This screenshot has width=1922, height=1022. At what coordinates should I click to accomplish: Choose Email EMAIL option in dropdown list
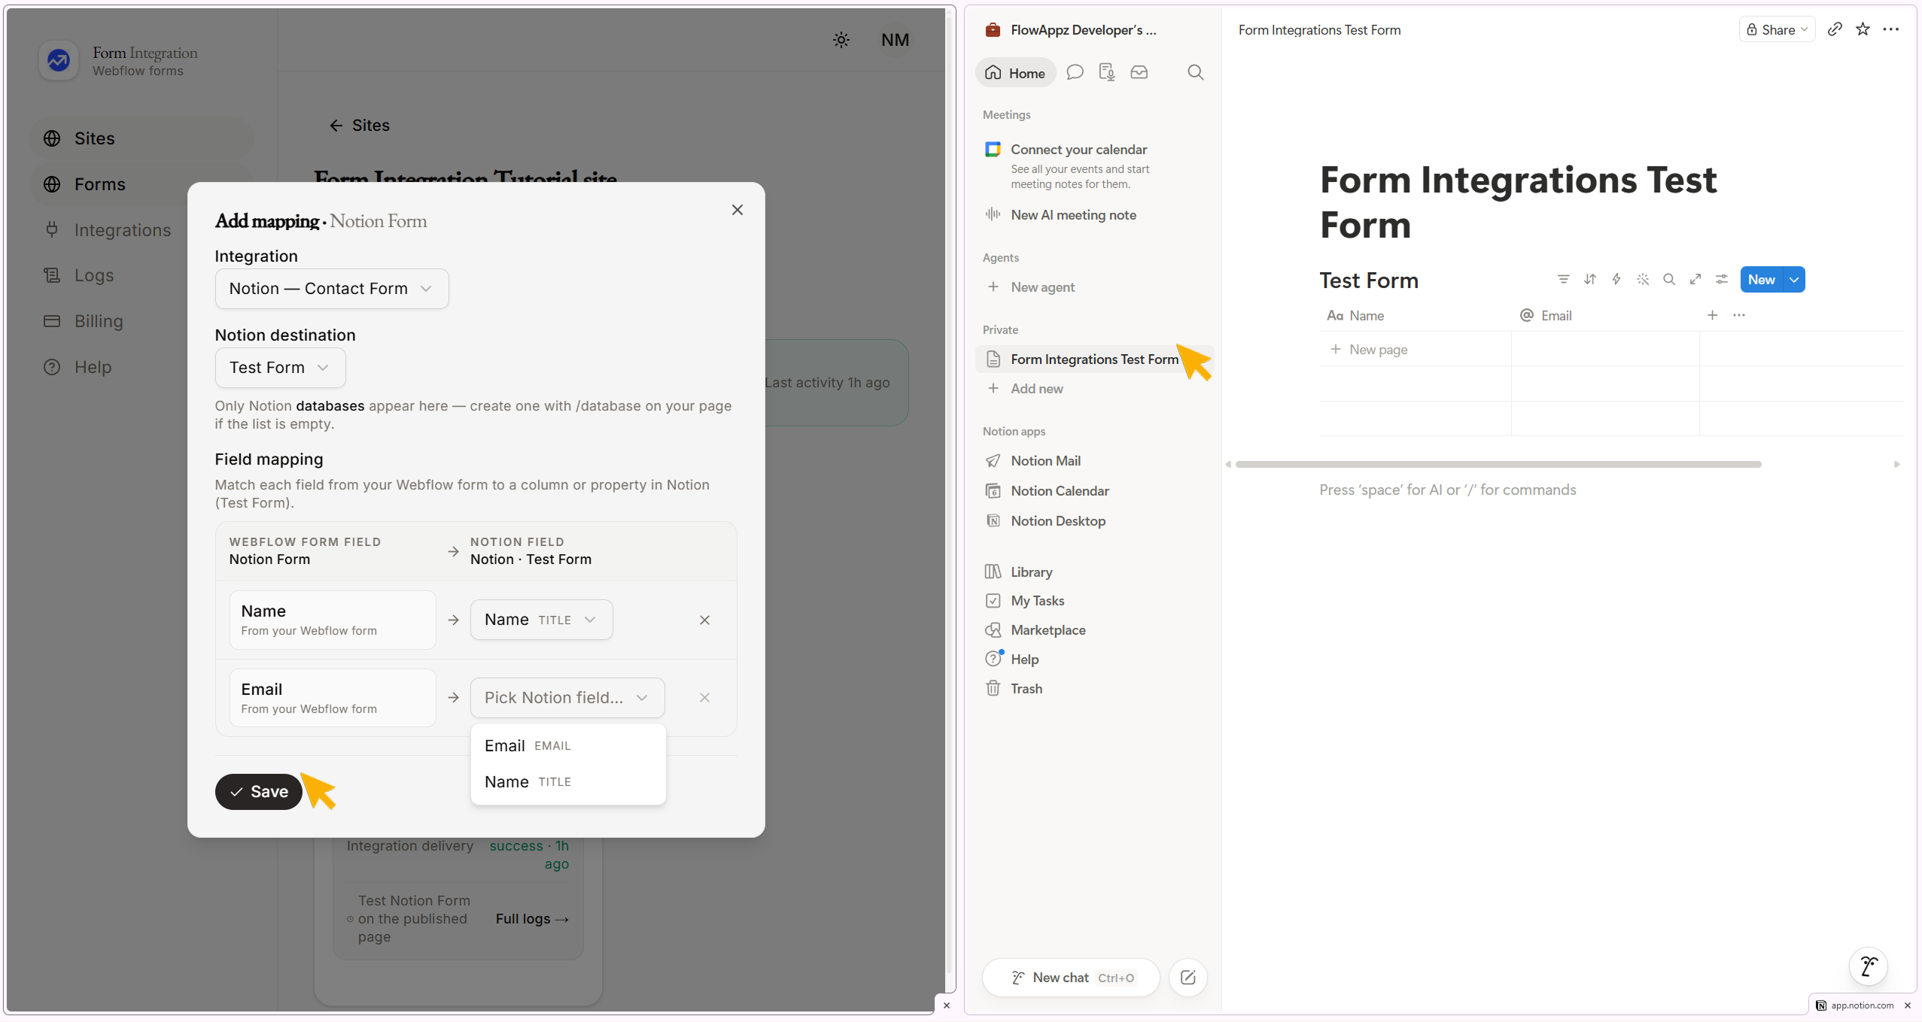pyautogui.click(x=568, y=746)
